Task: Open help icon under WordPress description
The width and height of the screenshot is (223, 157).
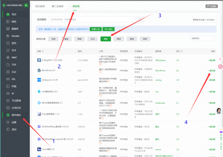Action: 100,72
